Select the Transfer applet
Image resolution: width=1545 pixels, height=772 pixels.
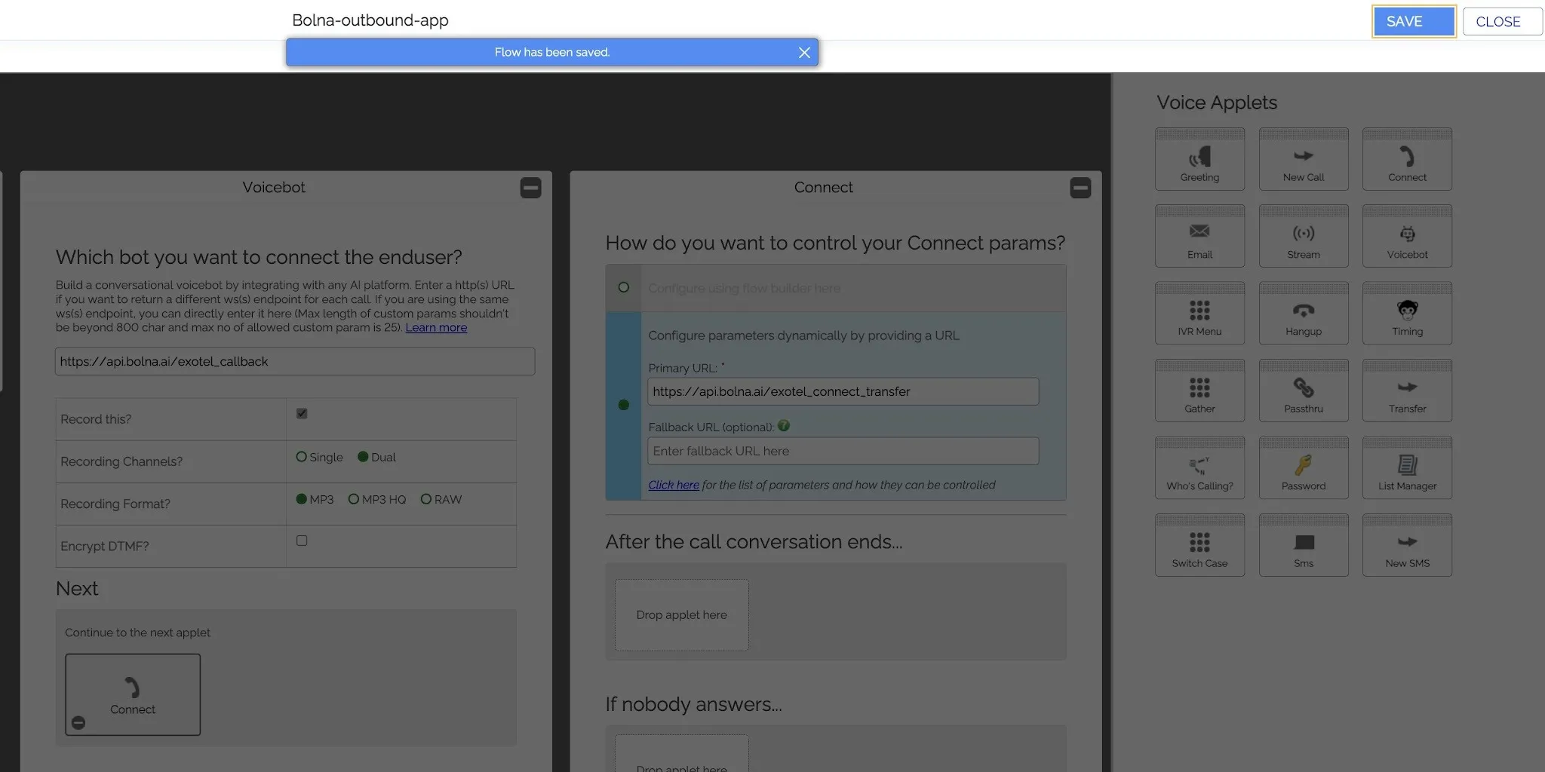click(x=1407, y=391)
